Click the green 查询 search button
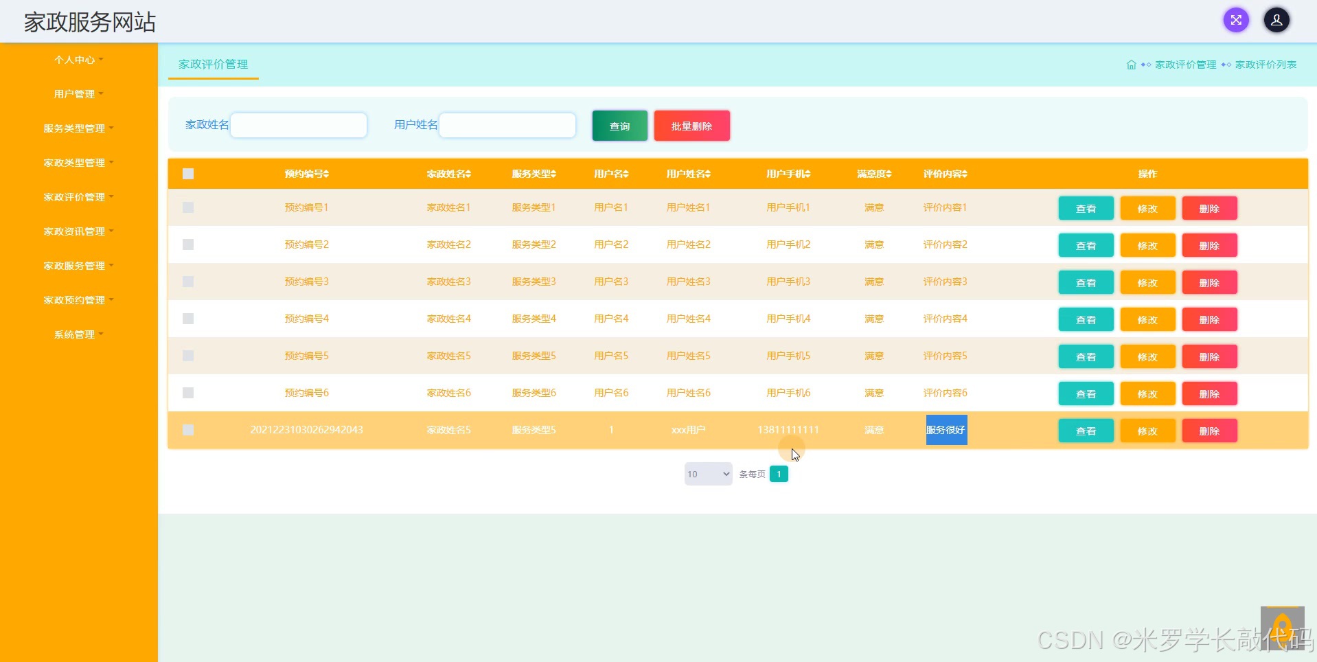This screenshot has width=1317, height=662. click(619, 126)
